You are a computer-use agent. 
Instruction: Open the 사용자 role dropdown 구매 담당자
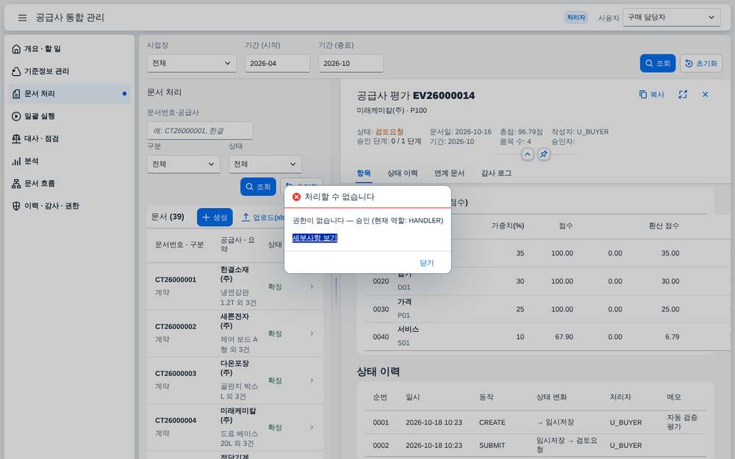click(671, 18)
